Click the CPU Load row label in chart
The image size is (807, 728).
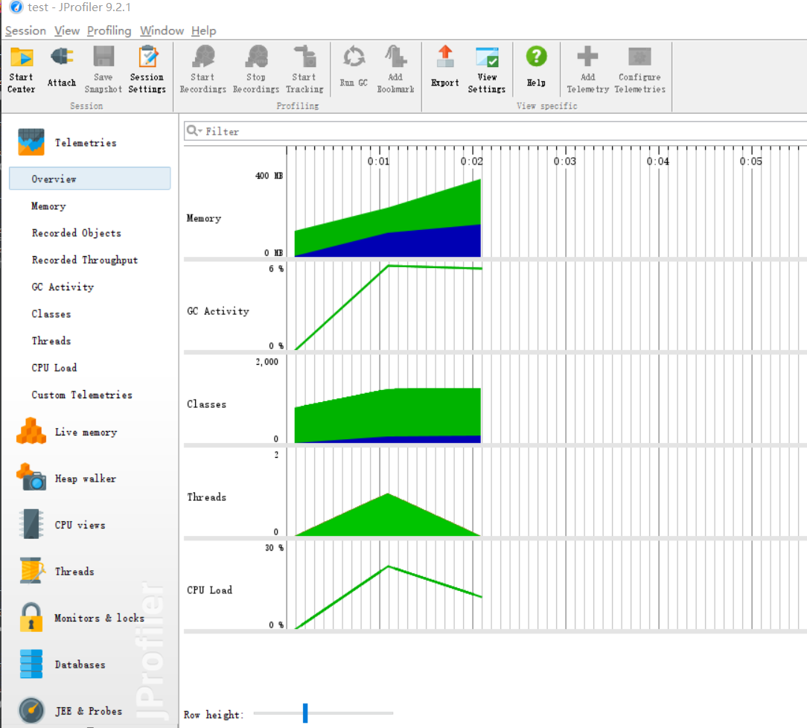209,590
